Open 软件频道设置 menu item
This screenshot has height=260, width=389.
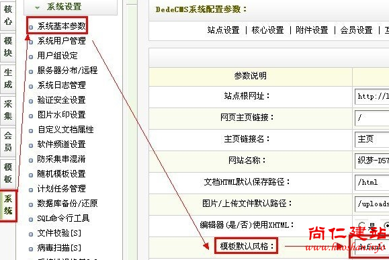(62, 144)
